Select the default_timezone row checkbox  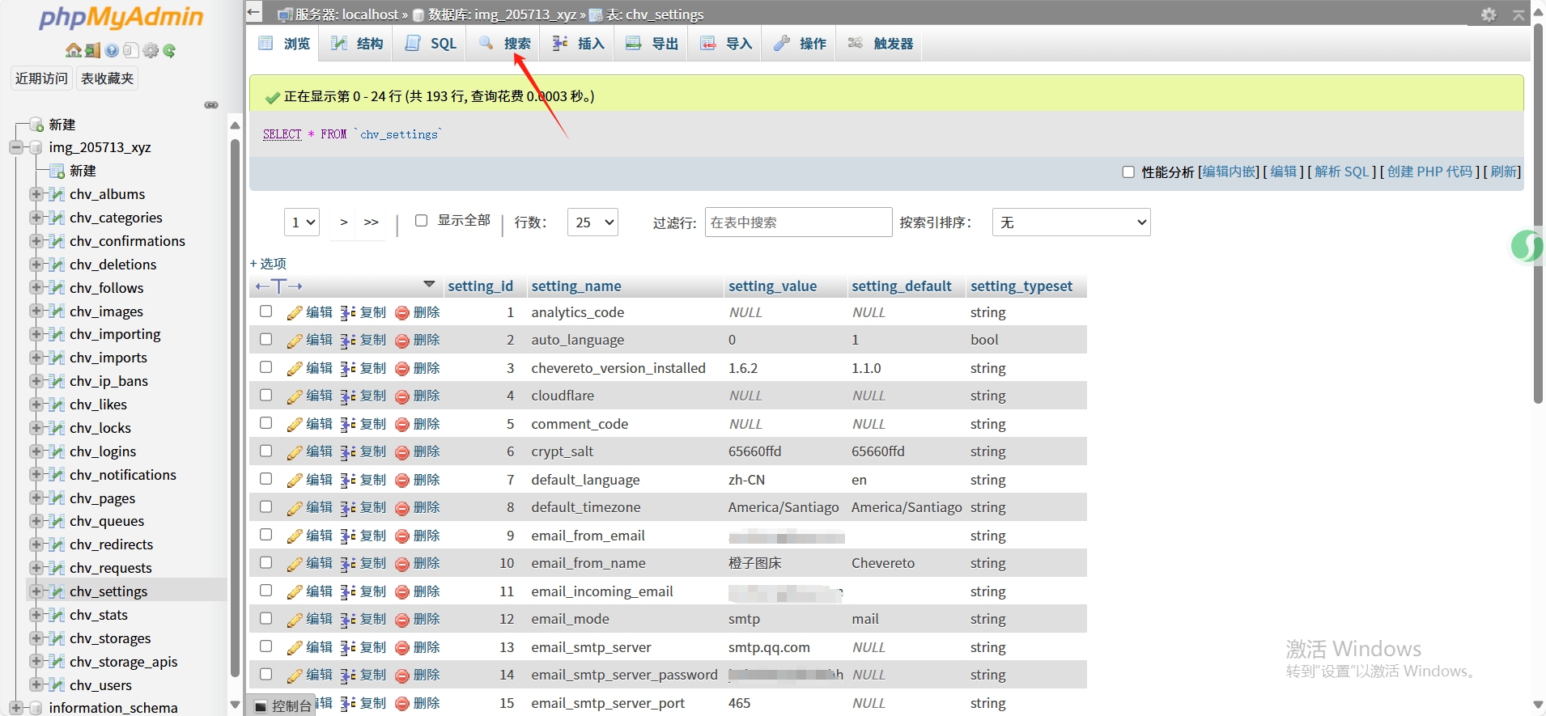click(265, 506)
